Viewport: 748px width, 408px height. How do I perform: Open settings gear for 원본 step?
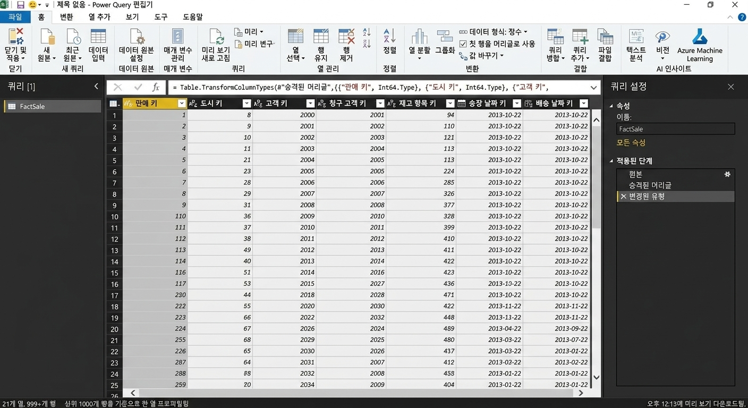click(x=727, y=174)
